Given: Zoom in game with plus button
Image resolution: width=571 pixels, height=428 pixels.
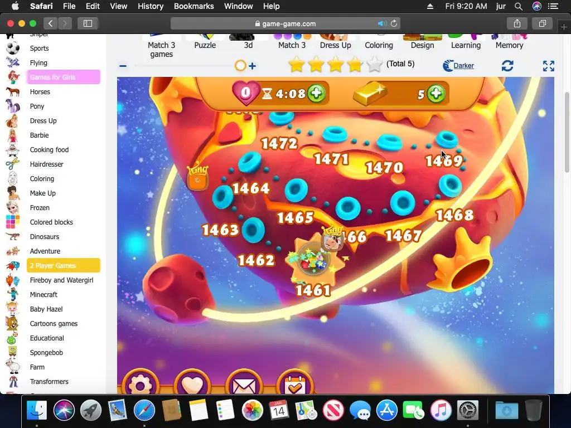Looking at the screenshot, I should 253,66.
